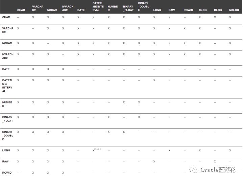Click the WeChat watermark logo icon

(x=194, y=170)
